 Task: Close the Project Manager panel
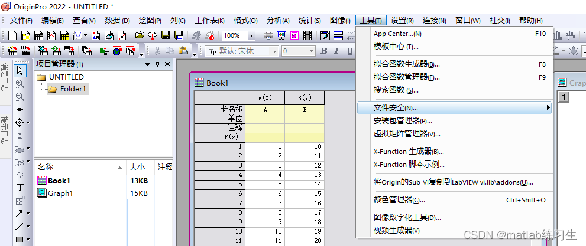click(x=167, y=64)
